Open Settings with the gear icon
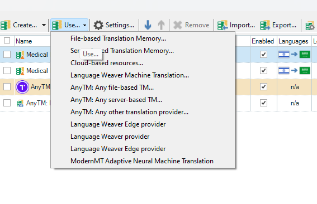This screenshot has height=204, width=317. click(98, 25)
